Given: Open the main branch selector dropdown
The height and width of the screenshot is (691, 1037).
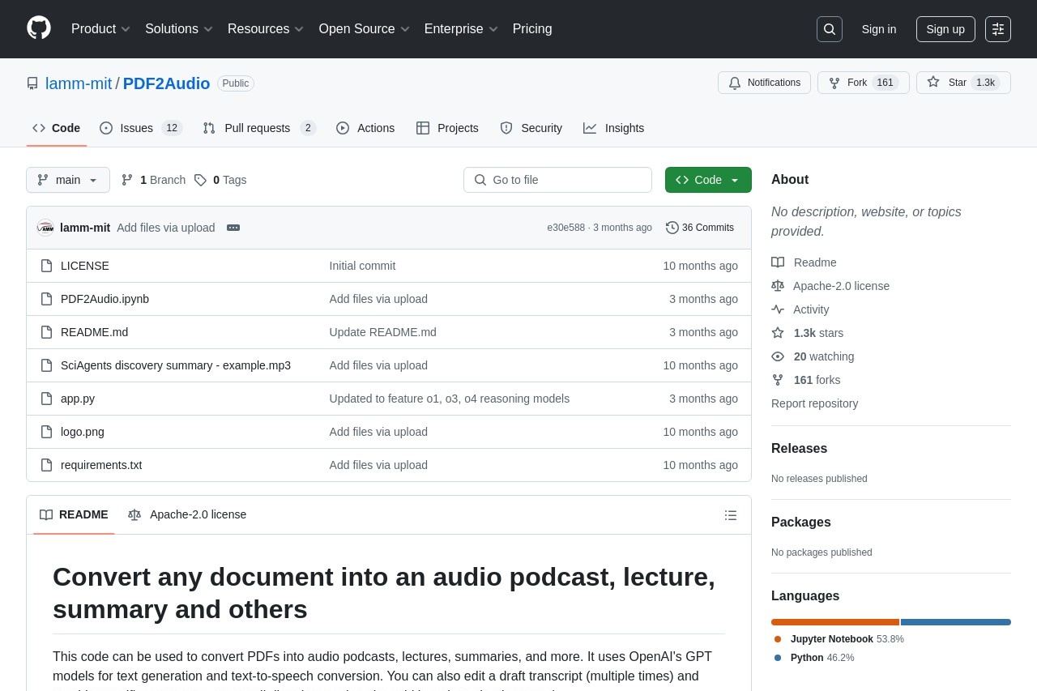Looking at the screenshot, I should click(68, 180).
